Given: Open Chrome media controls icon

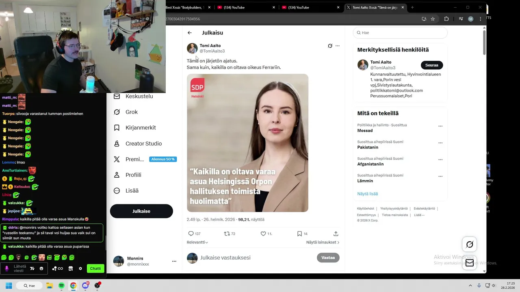Looking at the screenshot, I should click(461, 19).
